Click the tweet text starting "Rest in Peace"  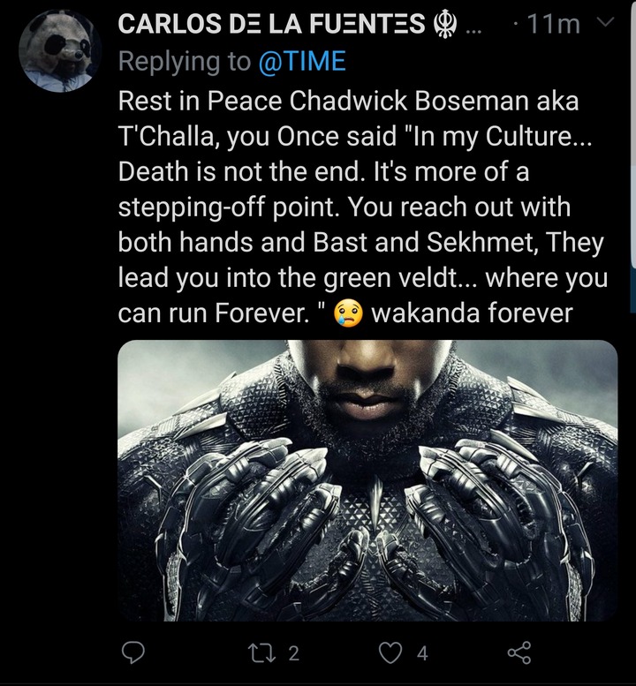coord(348,101)
